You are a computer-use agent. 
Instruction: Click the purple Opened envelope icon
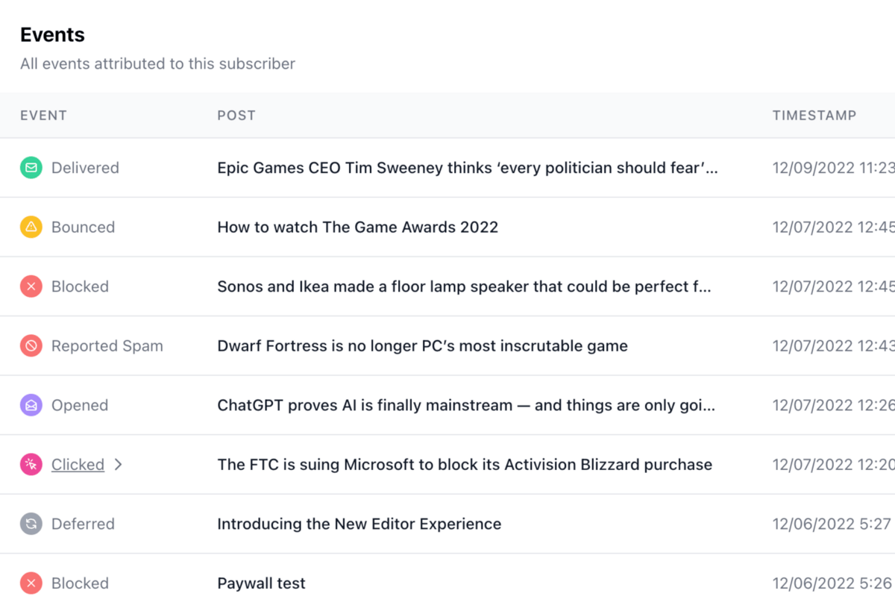tap(31, 405)
